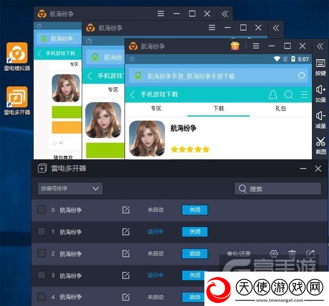Click 关闭 button for instance 1
Viewport: 329px width, 306px height.
[195, 232]
